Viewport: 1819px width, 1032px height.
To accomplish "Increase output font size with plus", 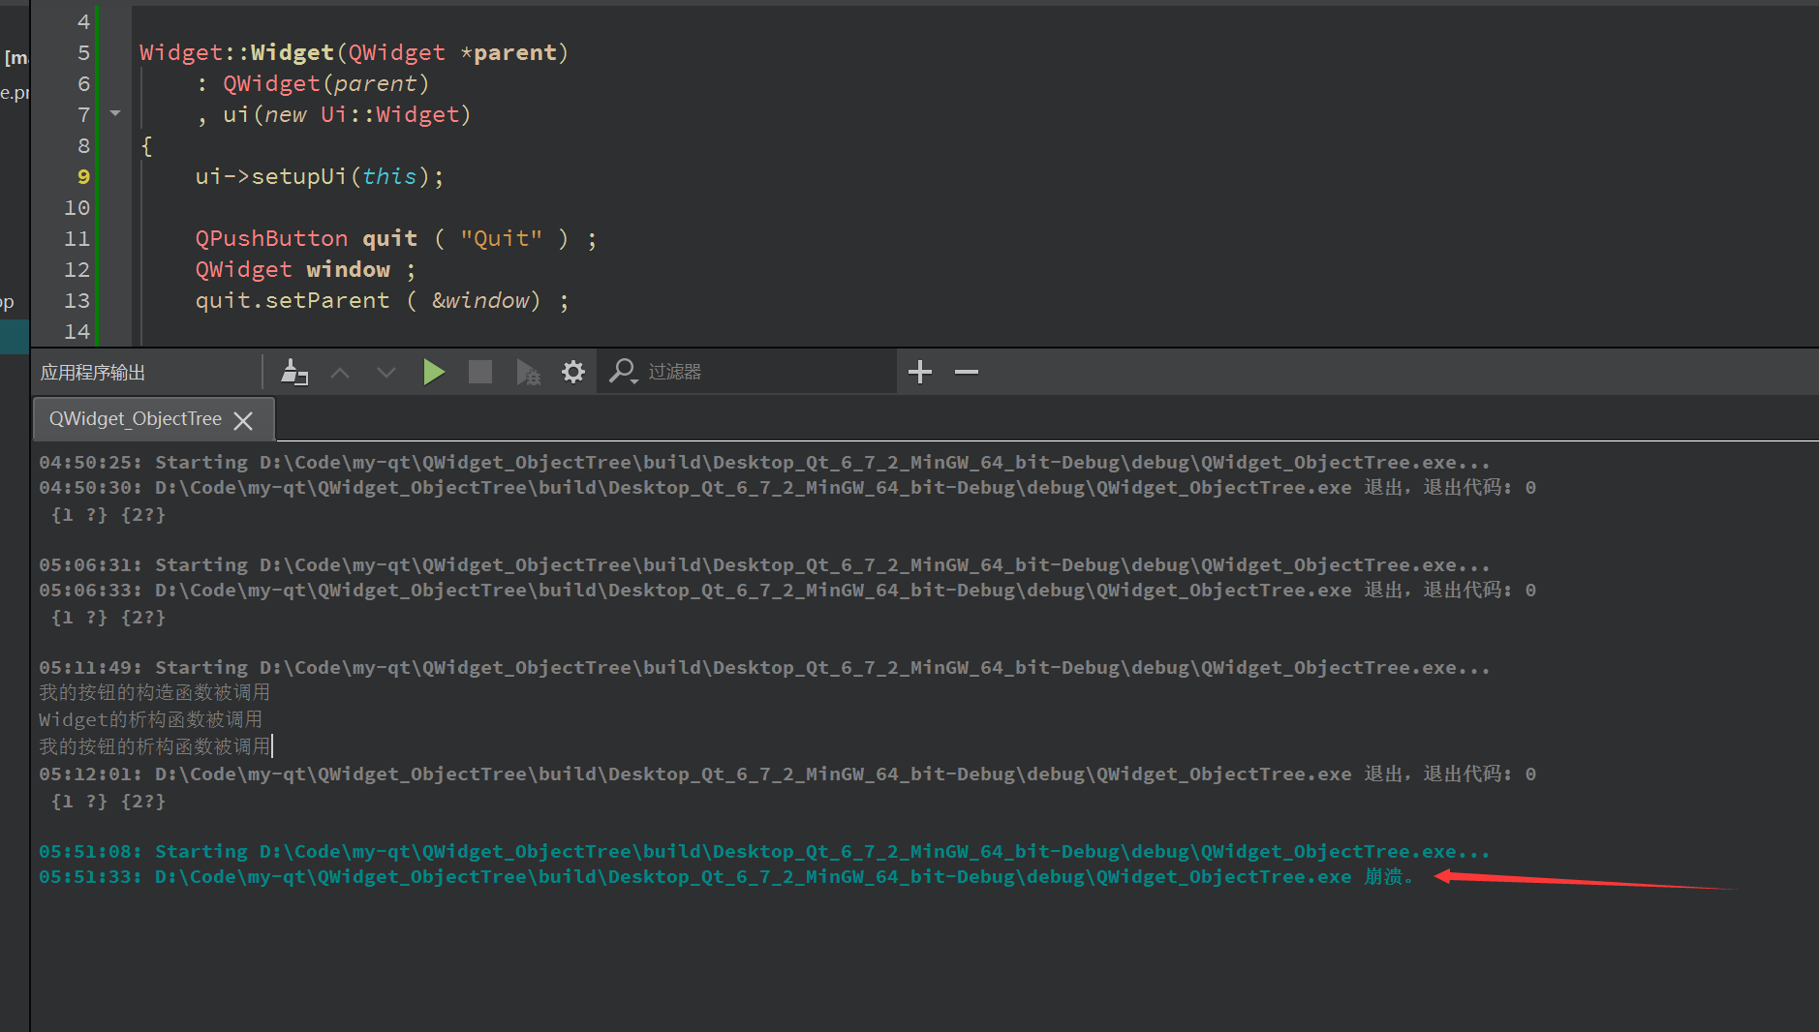I will pyautogui.click(x=920, y=372).
